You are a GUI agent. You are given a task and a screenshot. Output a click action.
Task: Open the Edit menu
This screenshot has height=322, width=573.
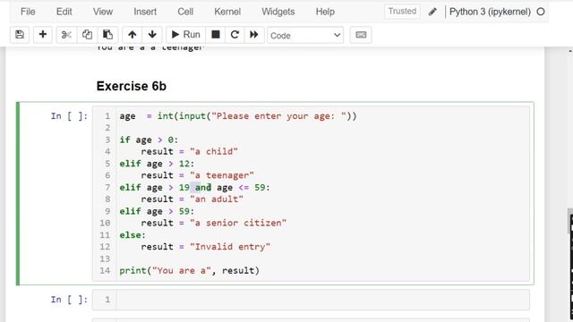click(x=64, y=12)
